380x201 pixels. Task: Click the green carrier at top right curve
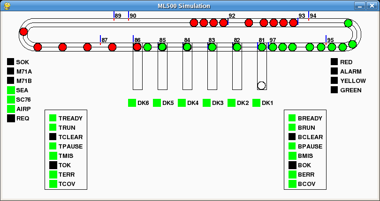(x=348, y=23)
